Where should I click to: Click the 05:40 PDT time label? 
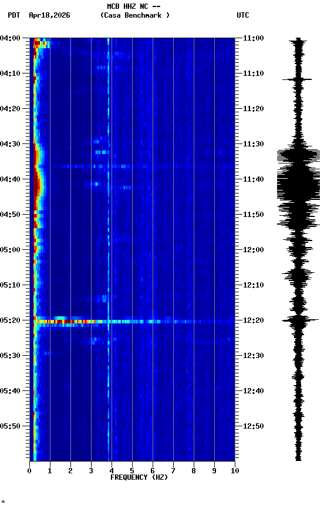point(10,391)
